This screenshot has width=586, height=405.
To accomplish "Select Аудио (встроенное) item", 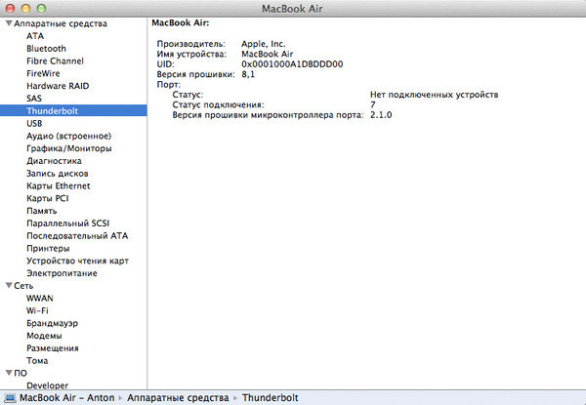I will (x=68, y=136).
